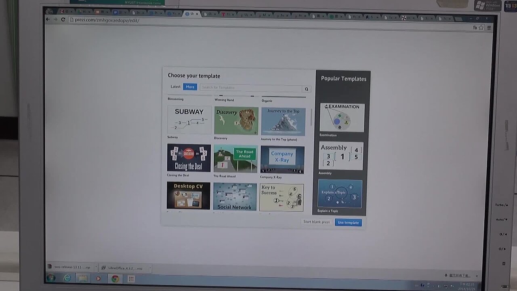
Task: Bookmark this page with the star icon
Action: pos(481,27)
